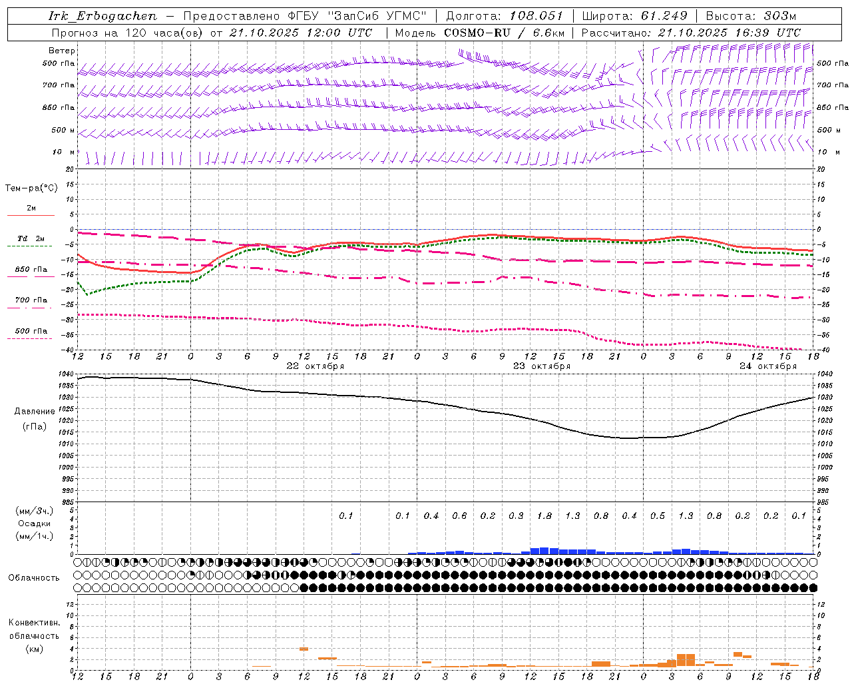The width and height of the screenshot is (852, 682).
Task: Click the 2м temperature legend label
Action: pyautogui.click(x=31, y=208)
